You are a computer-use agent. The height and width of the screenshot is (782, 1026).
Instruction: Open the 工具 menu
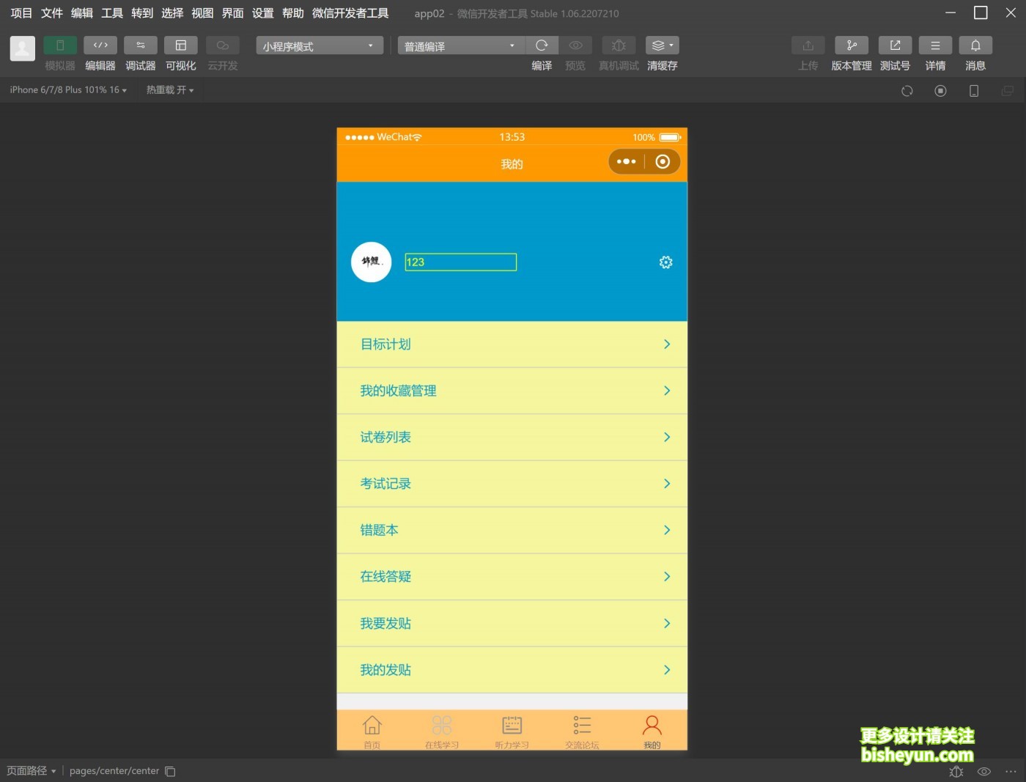point(111,12)
